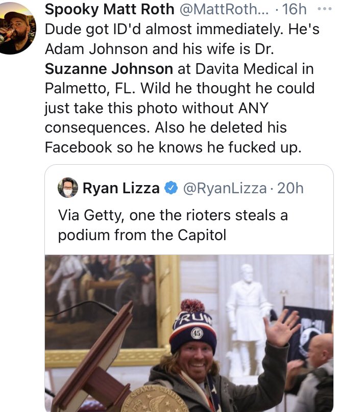
Task: Open Ryan Lizza's name in quoted tweet
Action: click(121, 188)
